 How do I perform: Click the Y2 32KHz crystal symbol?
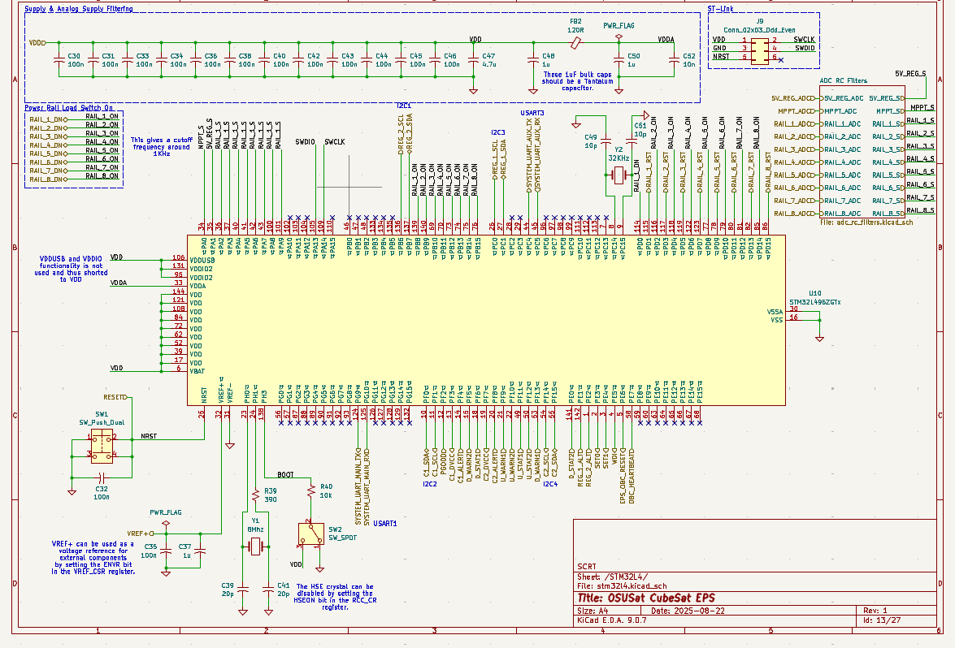click(619, 175)
